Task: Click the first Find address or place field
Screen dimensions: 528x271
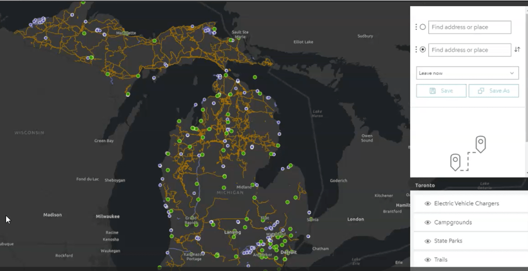Action: pyautogui.click(x=470, y=27)
